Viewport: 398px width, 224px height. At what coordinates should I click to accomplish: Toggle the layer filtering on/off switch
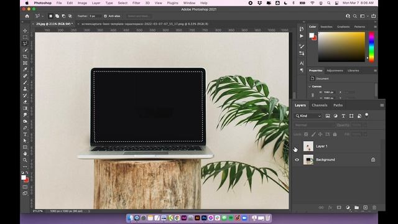pyautogui.click(x=366, y=115)
